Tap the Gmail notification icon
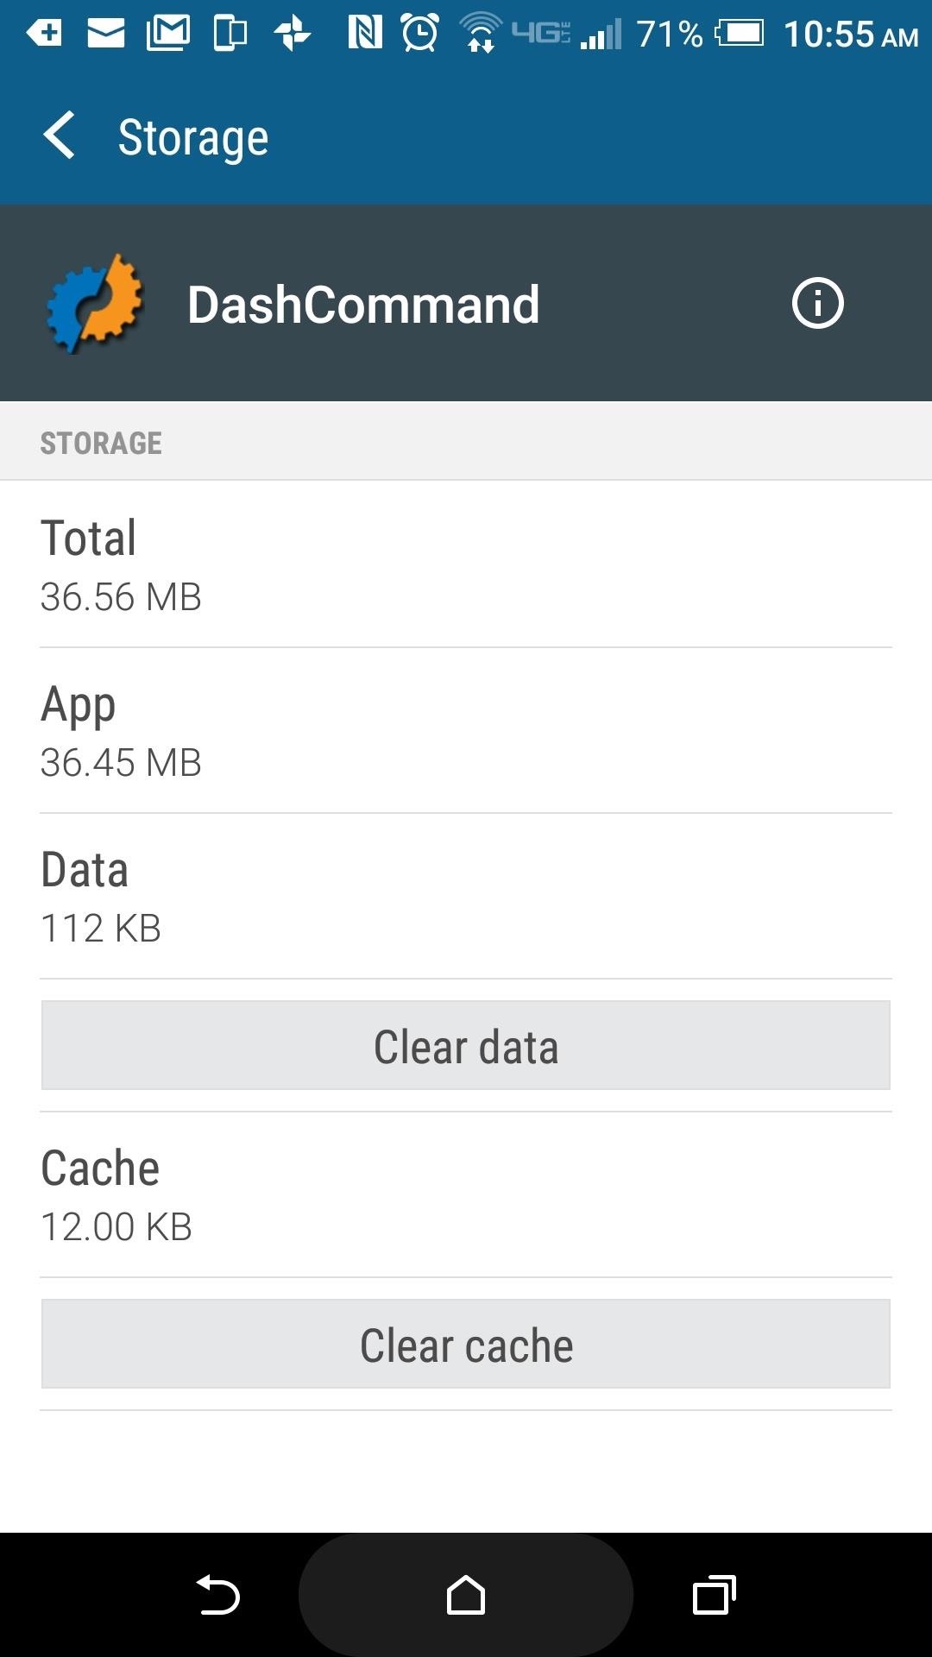 [x=168, y=34]
